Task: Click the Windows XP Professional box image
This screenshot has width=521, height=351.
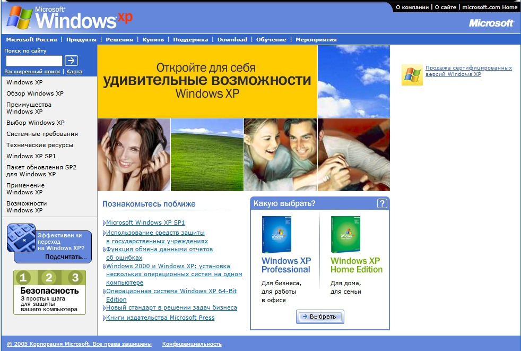Action: pyautogui.click(x=276, y=235)
